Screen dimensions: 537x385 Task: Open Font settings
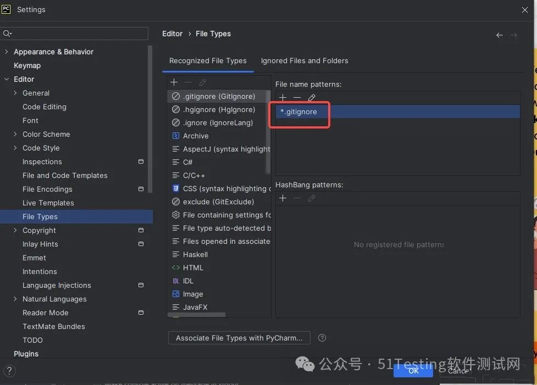(x=30, y=120)
